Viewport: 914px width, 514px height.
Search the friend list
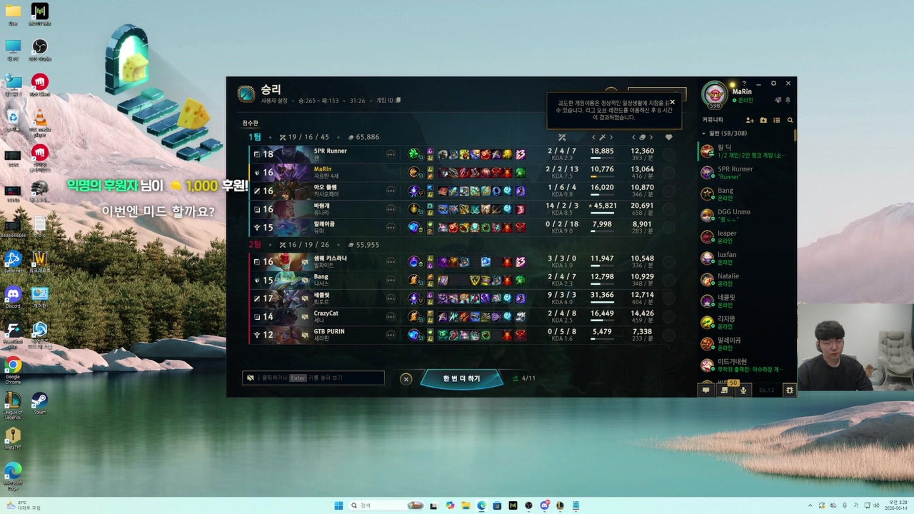pos(790,120)
